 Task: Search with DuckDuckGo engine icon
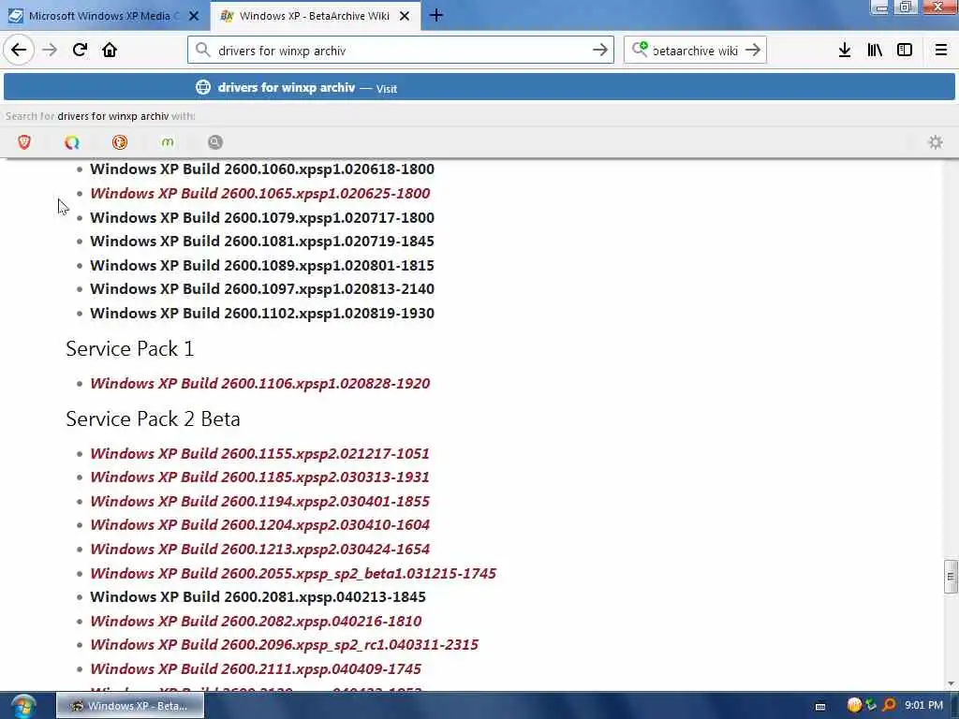120,142
